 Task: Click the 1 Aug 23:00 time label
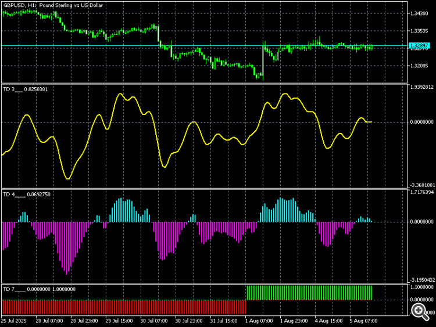(294, 321)
